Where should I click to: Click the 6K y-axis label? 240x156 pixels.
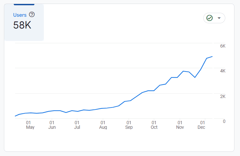223,46
